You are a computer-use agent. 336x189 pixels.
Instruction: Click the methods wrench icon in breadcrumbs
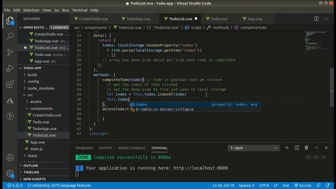pyautogui.click(x=209, y=28)
